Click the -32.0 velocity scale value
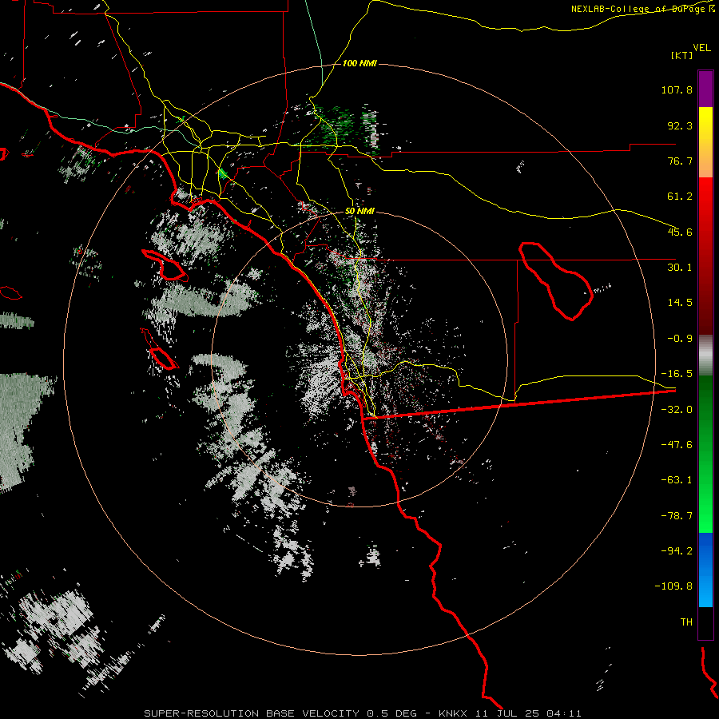This screenshot has width=719, height=719. coord(677,410)
